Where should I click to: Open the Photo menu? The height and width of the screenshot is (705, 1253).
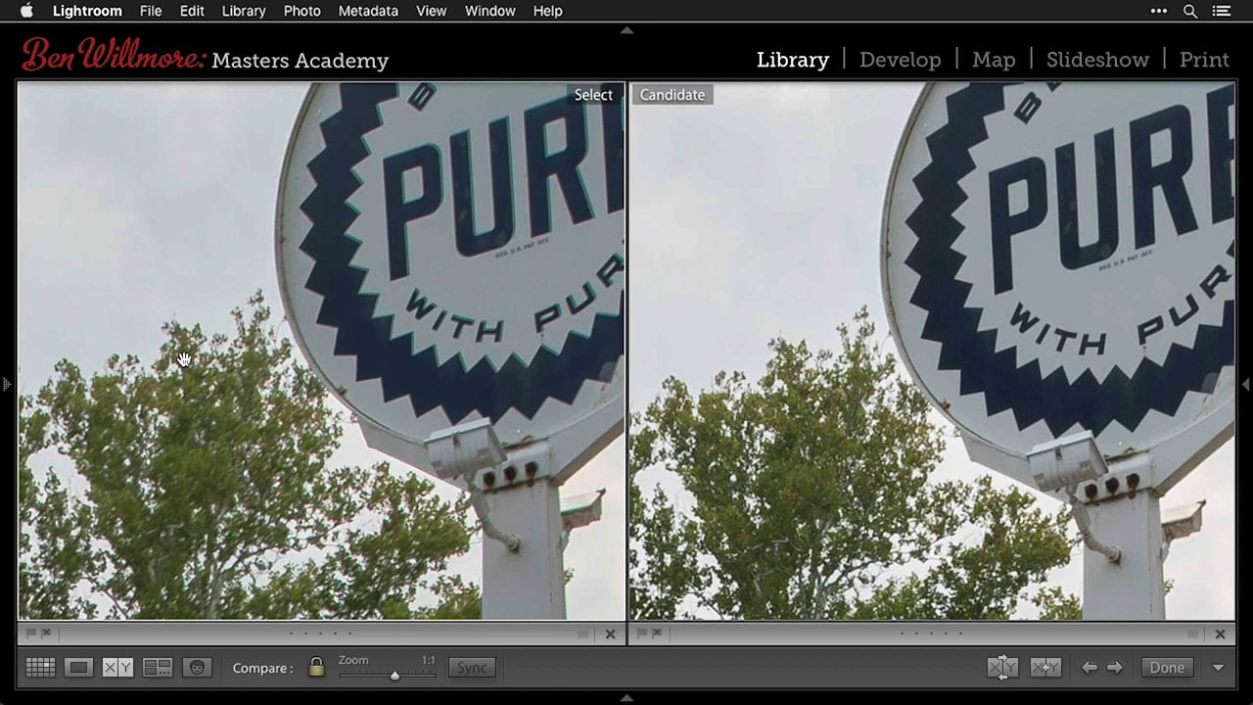coord(302,11)
